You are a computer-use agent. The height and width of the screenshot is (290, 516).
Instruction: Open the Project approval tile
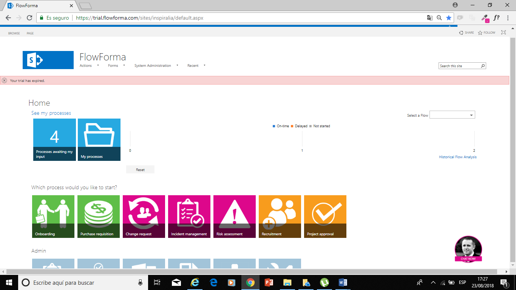pyautogui.click(x=325, y=216)
